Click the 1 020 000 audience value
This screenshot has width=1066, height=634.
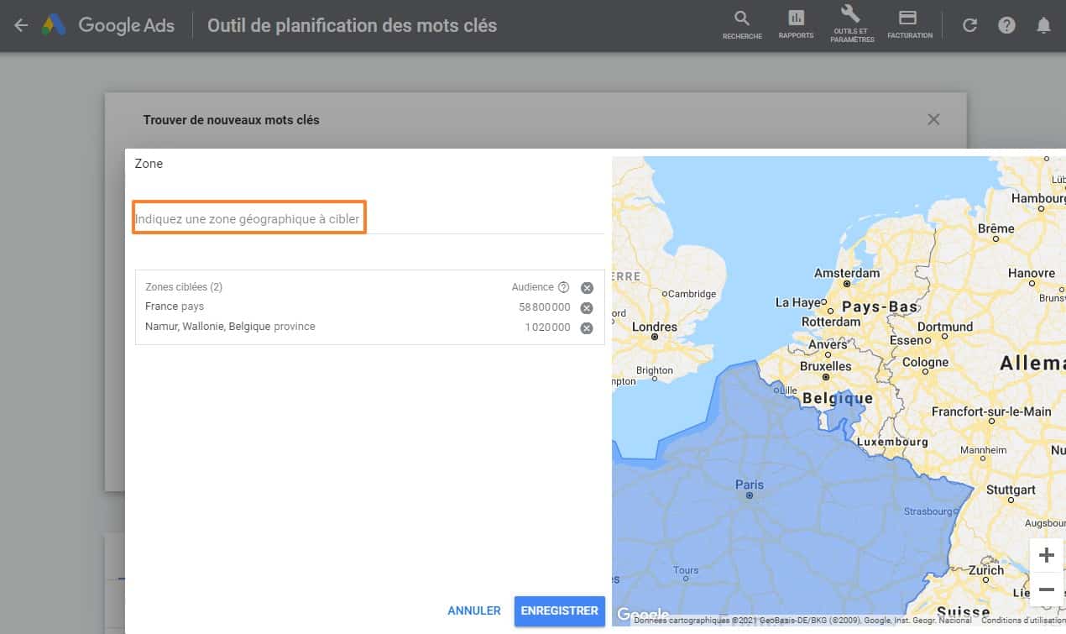point(548,327)
